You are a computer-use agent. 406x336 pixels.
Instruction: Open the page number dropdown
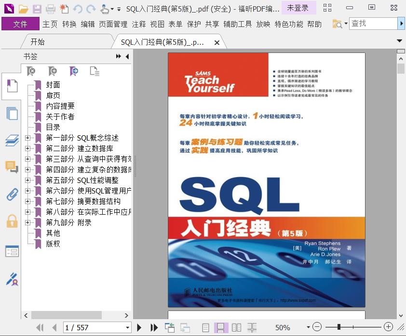coord(127,328)
